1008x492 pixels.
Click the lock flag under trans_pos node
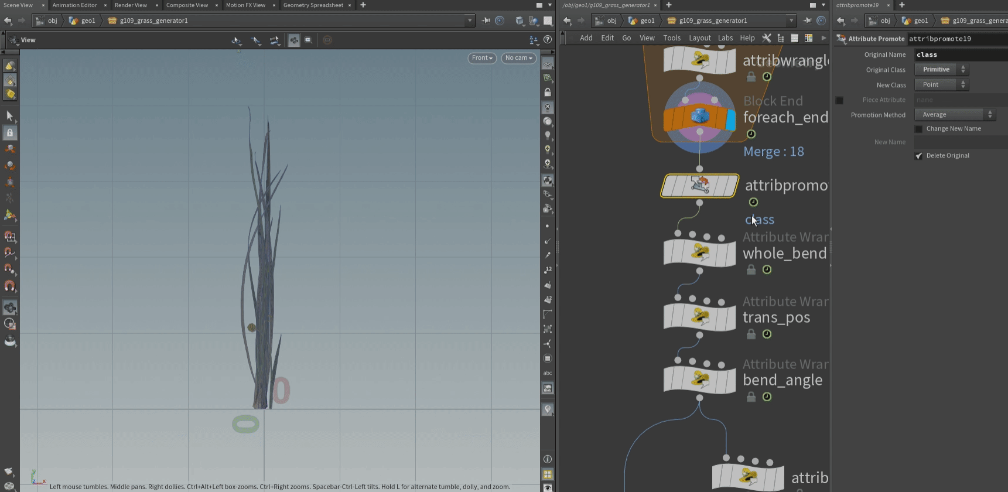(751, 334)
